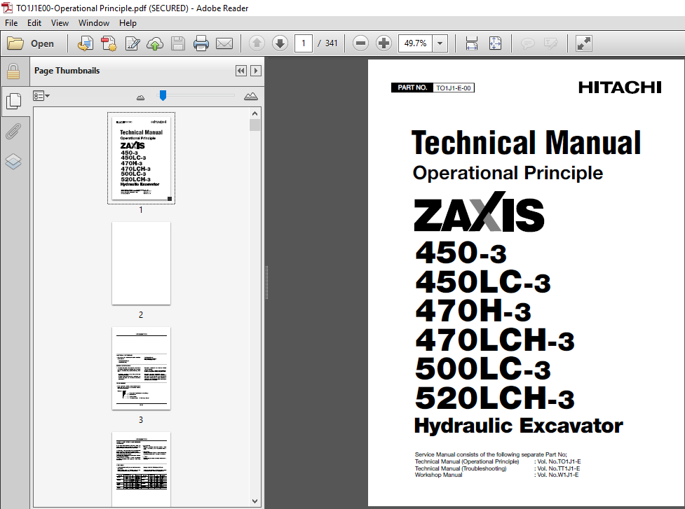
Task: Click the thumbnails scrollbar thumb
Action: coord(255,125)
